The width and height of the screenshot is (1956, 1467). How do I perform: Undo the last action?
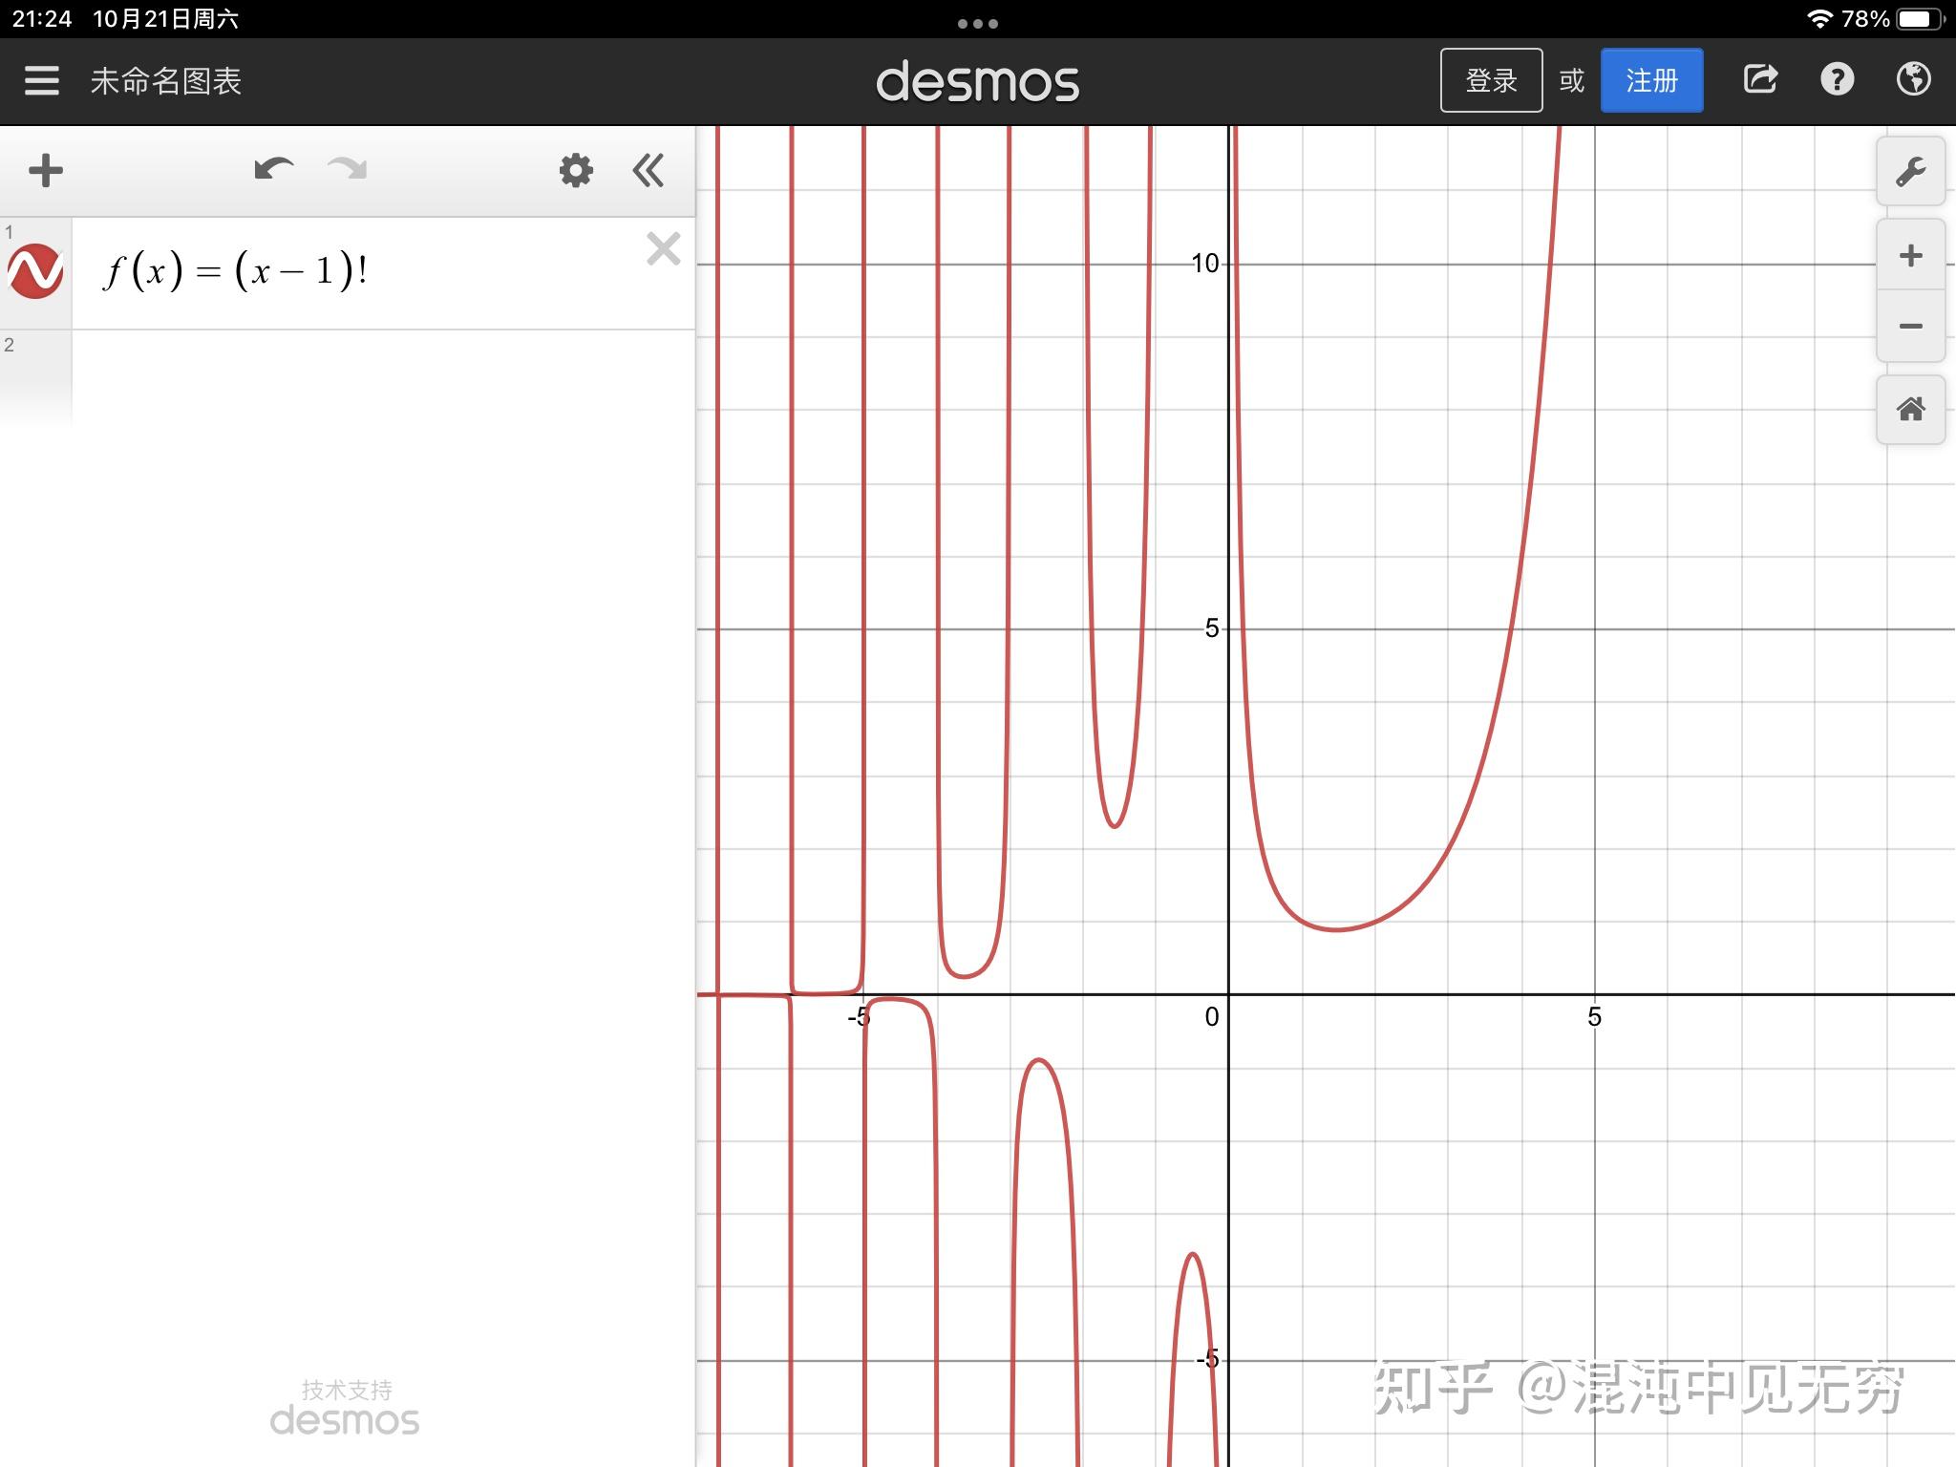pyautogui.click(x=273, y=170)
